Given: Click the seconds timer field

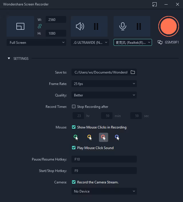Looking at the screenshot, I should (x=136, y=116).
